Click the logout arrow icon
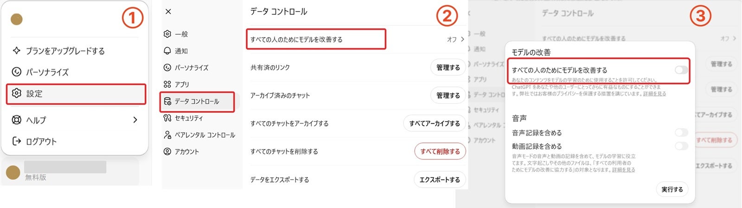 click(17, 141)
